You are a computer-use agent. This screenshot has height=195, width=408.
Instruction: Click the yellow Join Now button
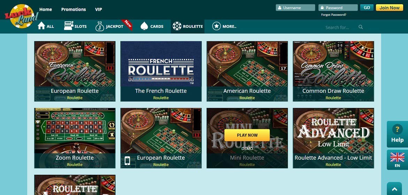click(x=389, y=8)
